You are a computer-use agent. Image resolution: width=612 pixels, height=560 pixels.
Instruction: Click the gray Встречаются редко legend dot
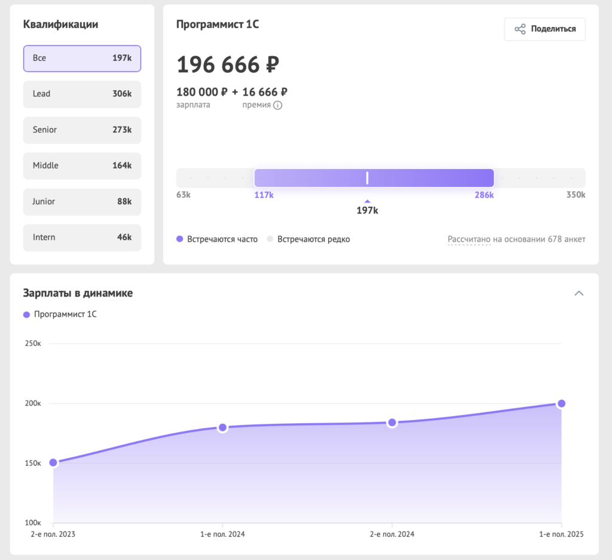tap(270, 239)
